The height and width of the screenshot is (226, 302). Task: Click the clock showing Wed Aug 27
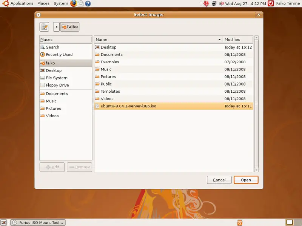(245, 3)
